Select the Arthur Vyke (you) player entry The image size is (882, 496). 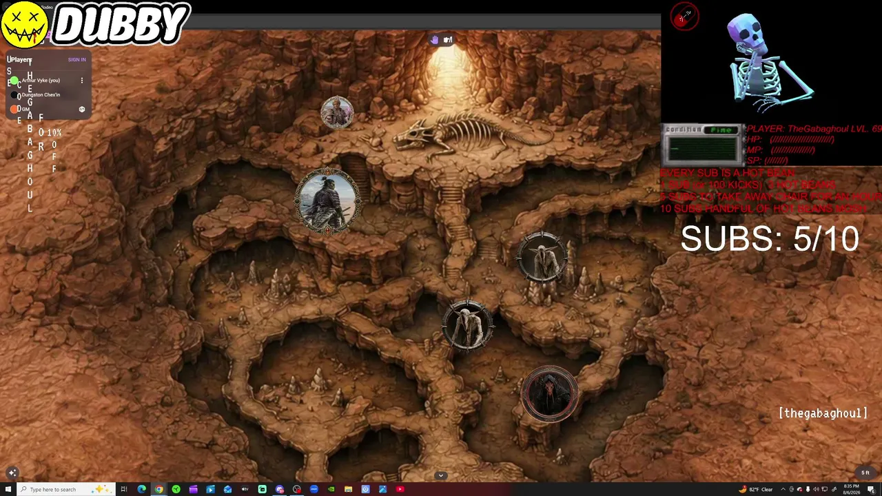coord(41,81)
